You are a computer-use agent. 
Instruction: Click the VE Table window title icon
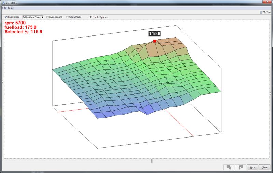pos(3,2)
